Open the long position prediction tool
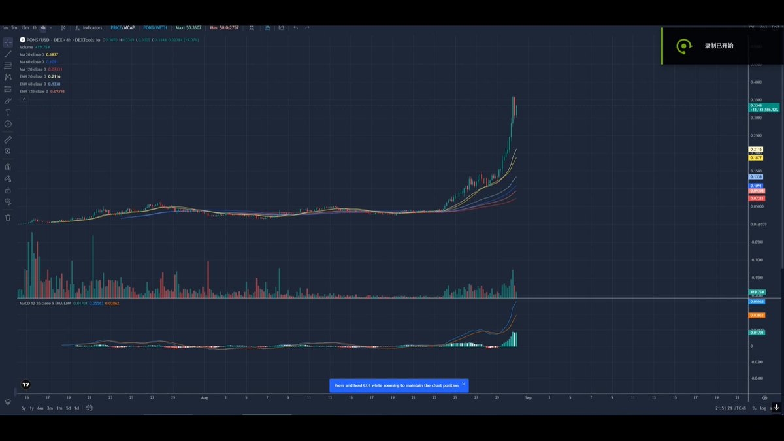Image resolution: width=784 pixels, height=441 pixels. (8, 89)
